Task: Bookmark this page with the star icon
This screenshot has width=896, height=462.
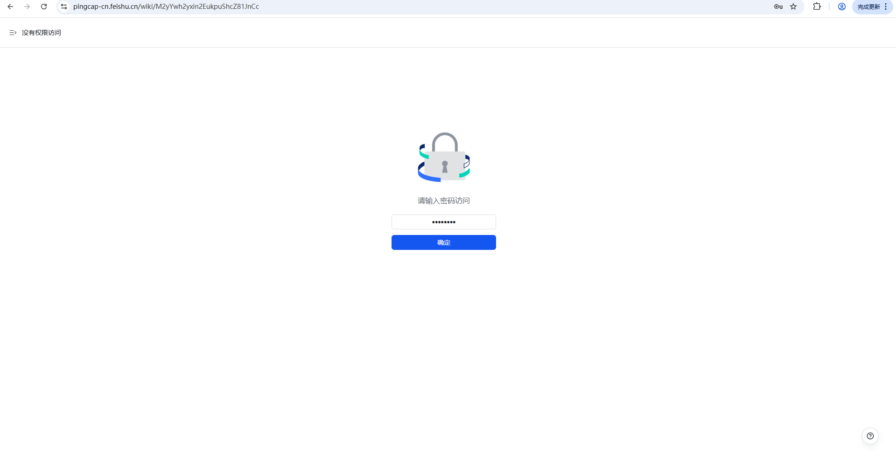Action: tap(793, 7)
